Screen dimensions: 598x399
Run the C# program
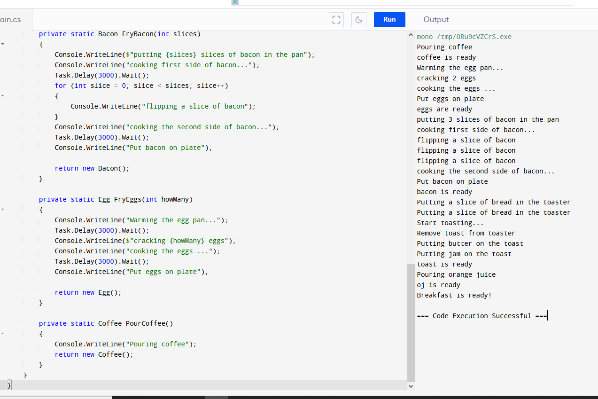pos(389,20)
